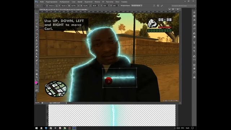Select the Clone Stamp tool
Viewport: 231px width, 130px height.
pyautogui.click(x=37, y=40)
